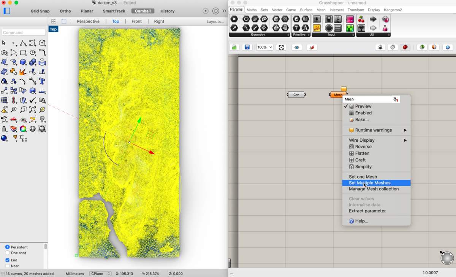Select the arrow pointer tool in Rhino toolbar
456x277 pixels.
point(4,43)
